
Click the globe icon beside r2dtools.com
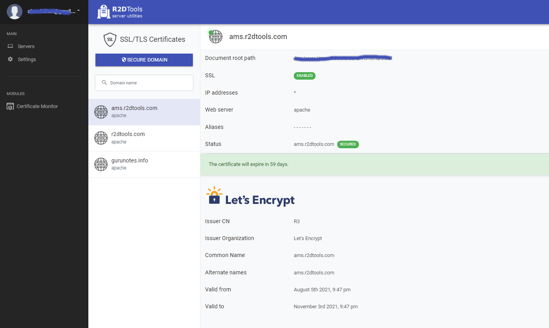coord(101,138)
